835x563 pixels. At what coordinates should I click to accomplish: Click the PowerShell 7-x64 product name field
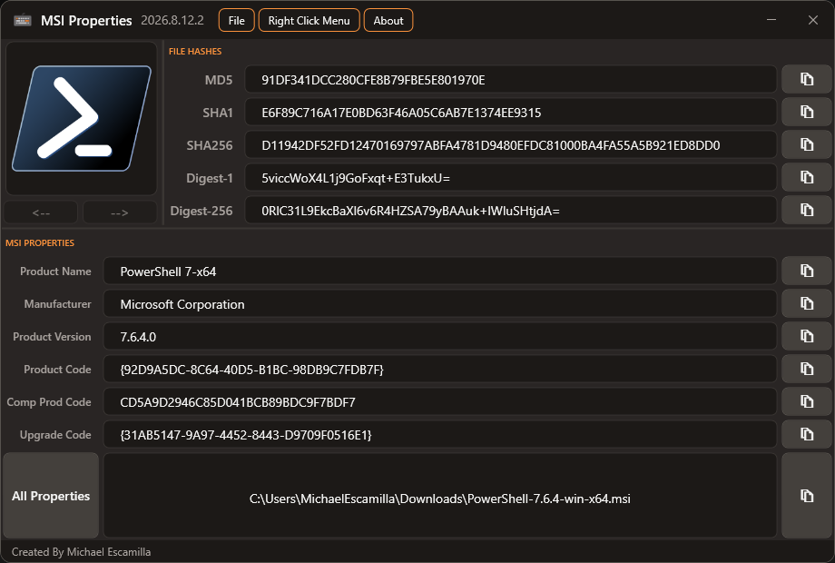(440, 272)
